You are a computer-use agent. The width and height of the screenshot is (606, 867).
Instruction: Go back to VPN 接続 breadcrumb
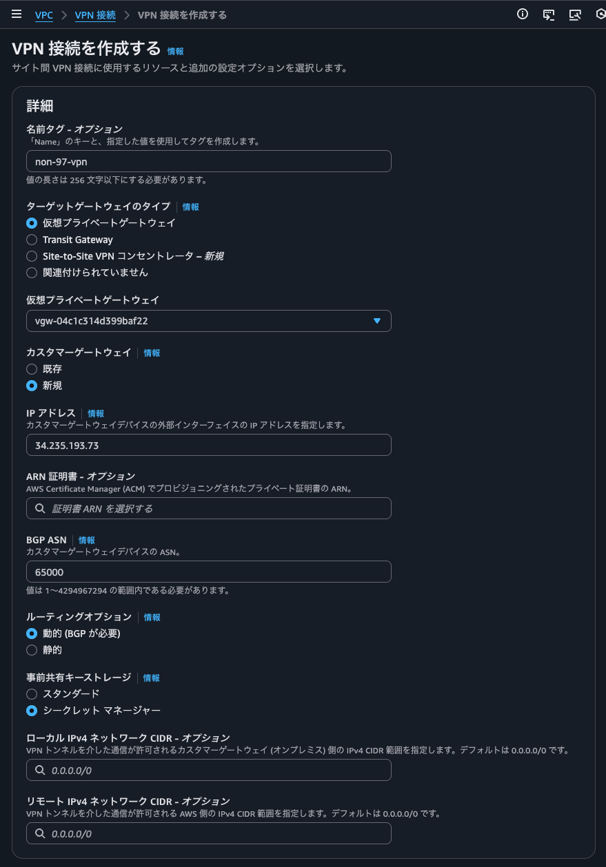click(94, 14)
